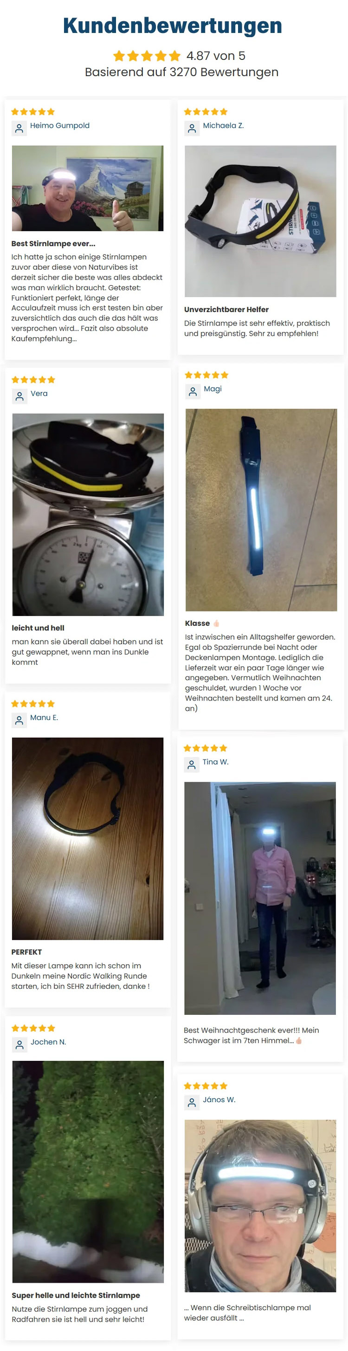
Task: Click the profile icon beside Manu E.
Action: [19, 721]
